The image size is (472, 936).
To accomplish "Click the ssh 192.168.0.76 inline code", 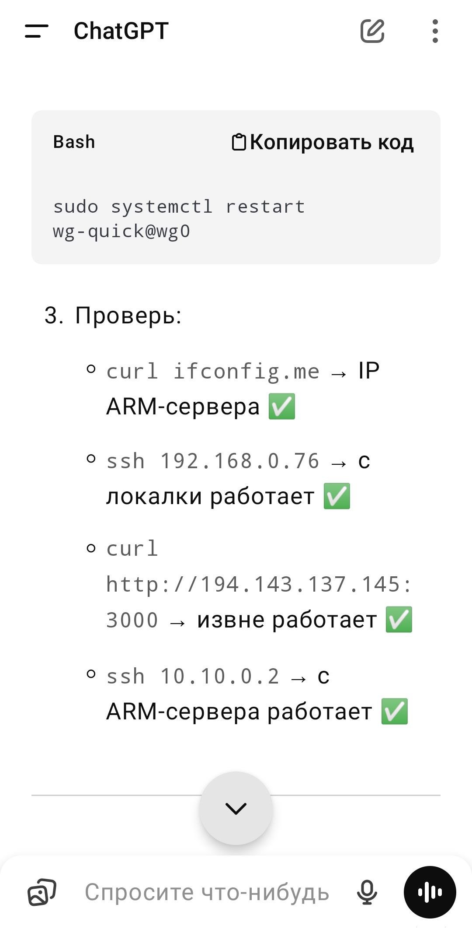I will tap(213, 461).
